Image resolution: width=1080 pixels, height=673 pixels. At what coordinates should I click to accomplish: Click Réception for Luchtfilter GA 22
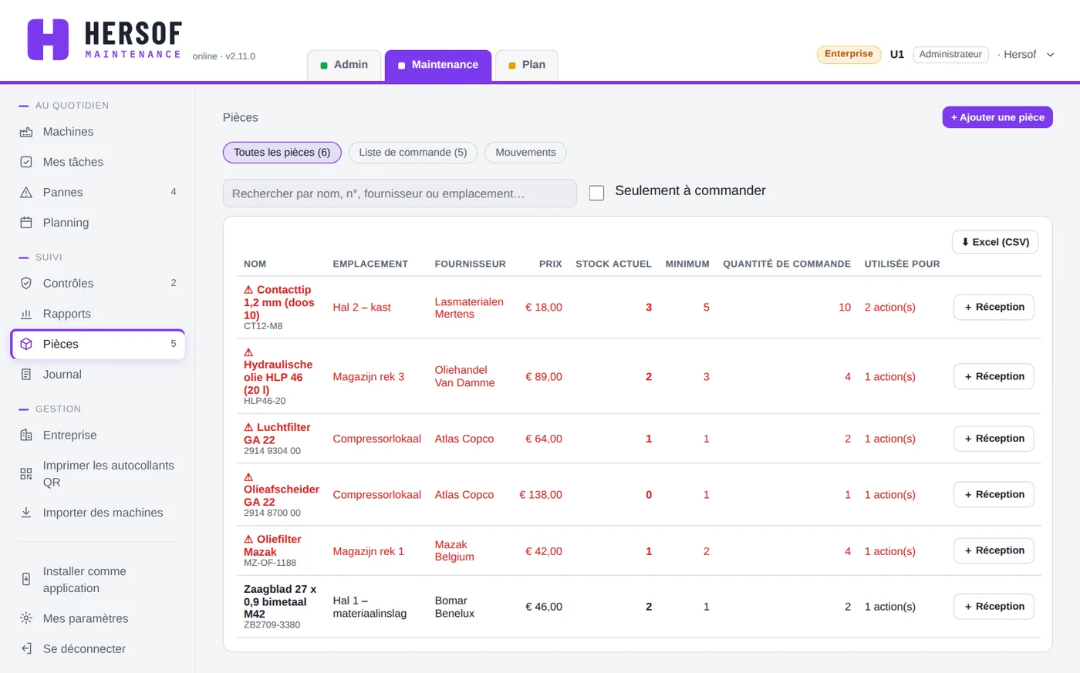tap(994, 439)
